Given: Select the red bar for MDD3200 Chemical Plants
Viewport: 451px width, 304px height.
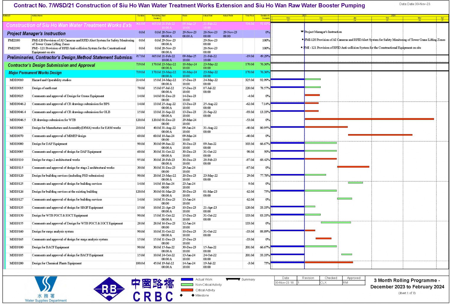Looking at the screenshot, I should pyautogui.click(x=329, y=262).
